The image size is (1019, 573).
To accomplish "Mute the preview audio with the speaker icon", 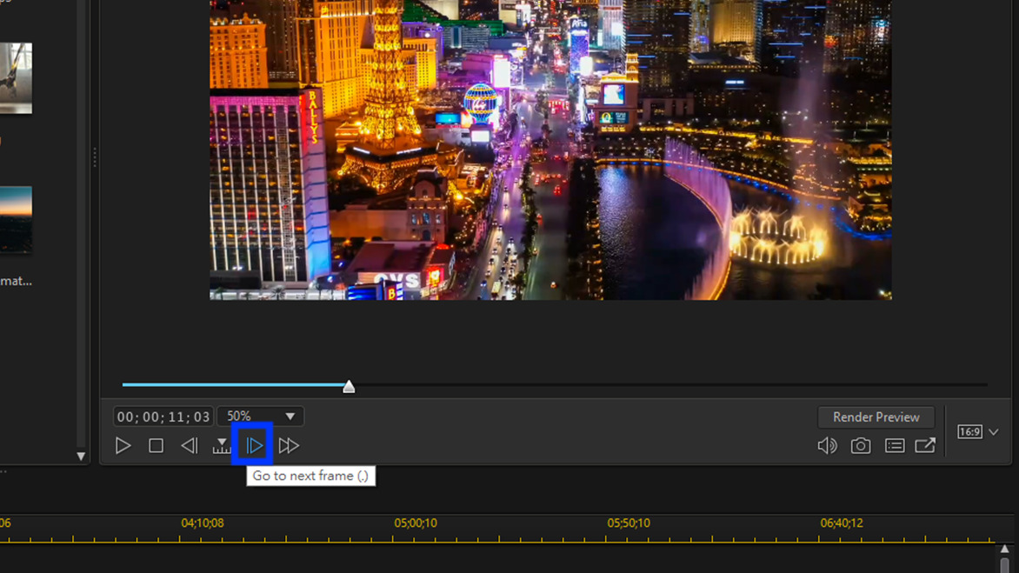I will [827, 445].
